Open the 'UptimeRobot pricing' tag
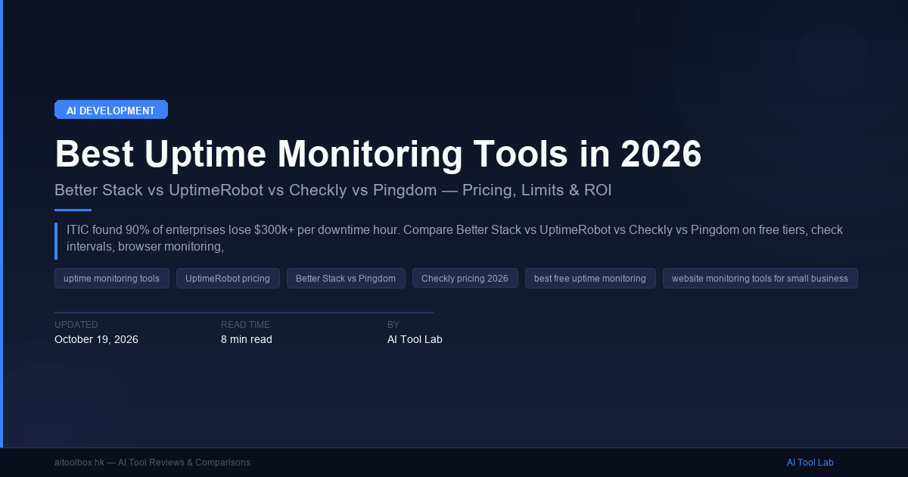908x477 pixels. [x=228, y=279]
